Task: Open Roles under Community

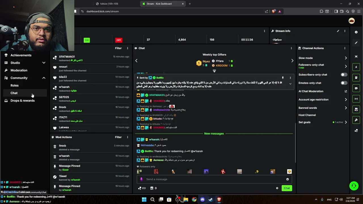Action: coord(25,86)
